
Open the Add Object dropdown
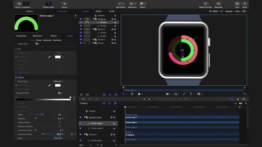pos(121,4)
